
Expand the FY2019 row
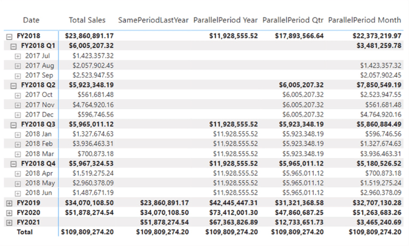click(x=9, y=203)
